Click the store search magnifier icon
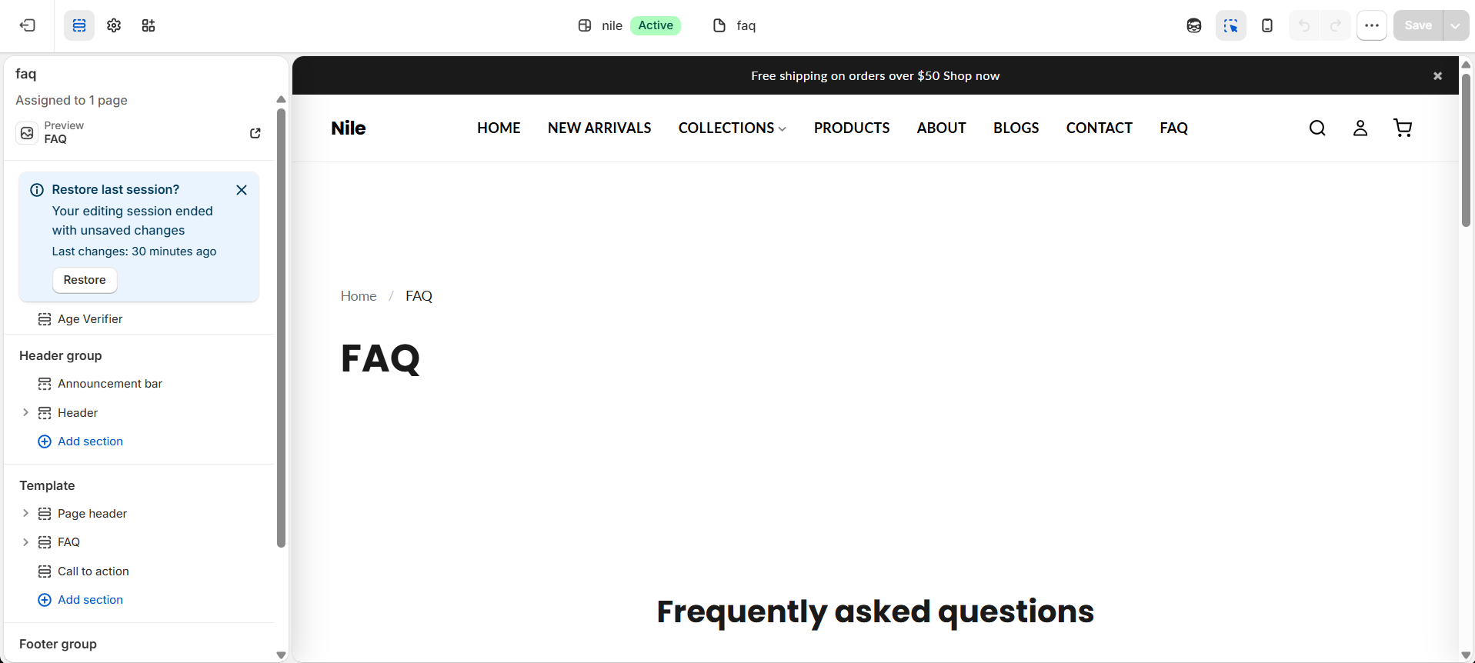 pyautogui.click(x=1317, y=128)
